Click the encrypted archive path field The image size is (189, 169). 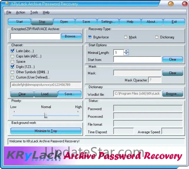point(35,36)
